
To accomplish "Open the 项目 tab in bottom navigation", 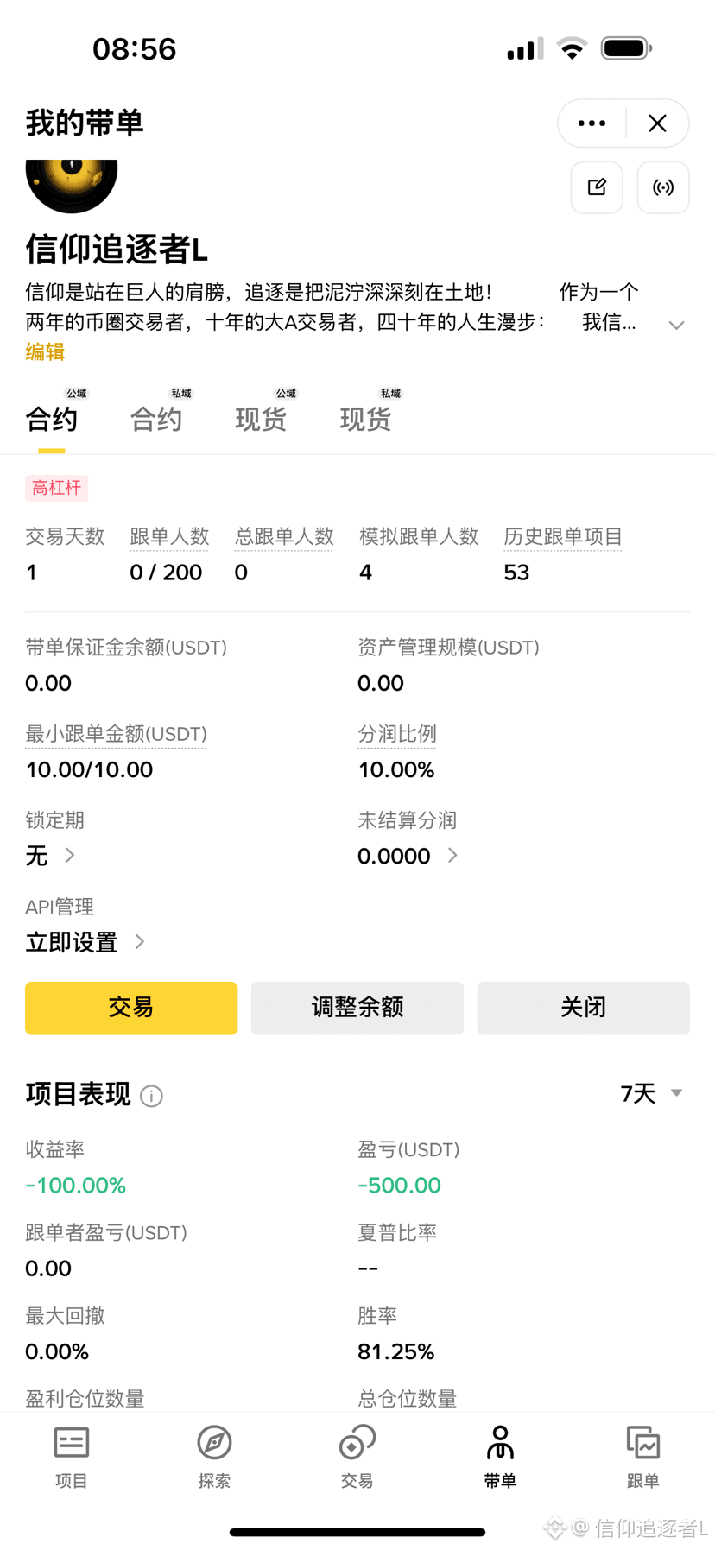I will tap(71, 1456).
